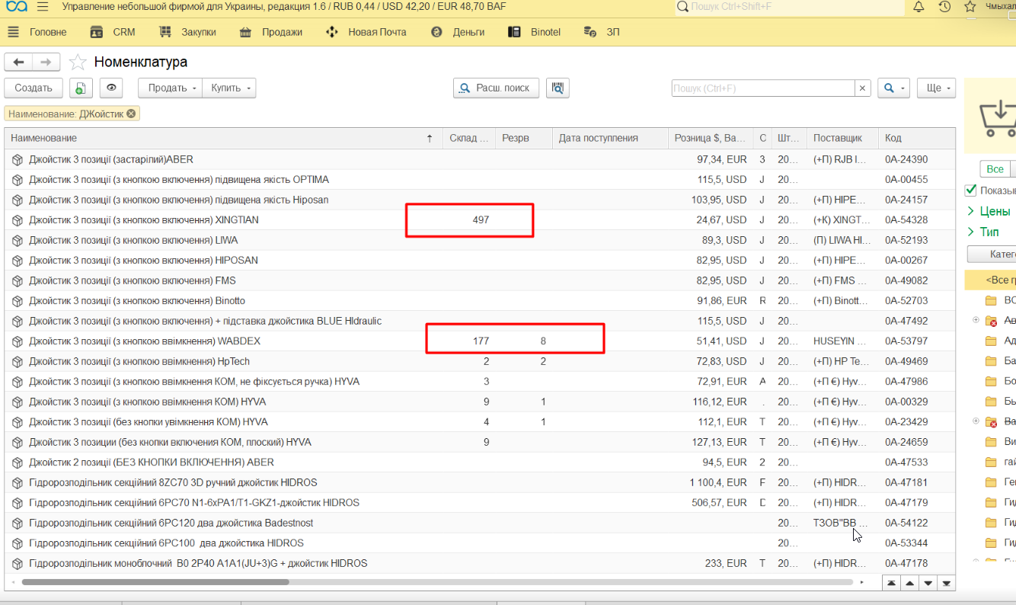This screenshot has width=1016, height=605.
Task: Open the Продать dropdown
Action: coord(170,88)
